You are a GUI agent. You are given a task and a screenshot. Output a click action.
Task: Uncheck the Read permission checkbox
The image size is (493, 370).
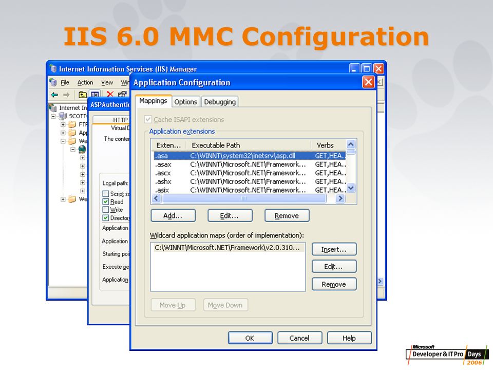pyautogui.click(x=106, y=201)
